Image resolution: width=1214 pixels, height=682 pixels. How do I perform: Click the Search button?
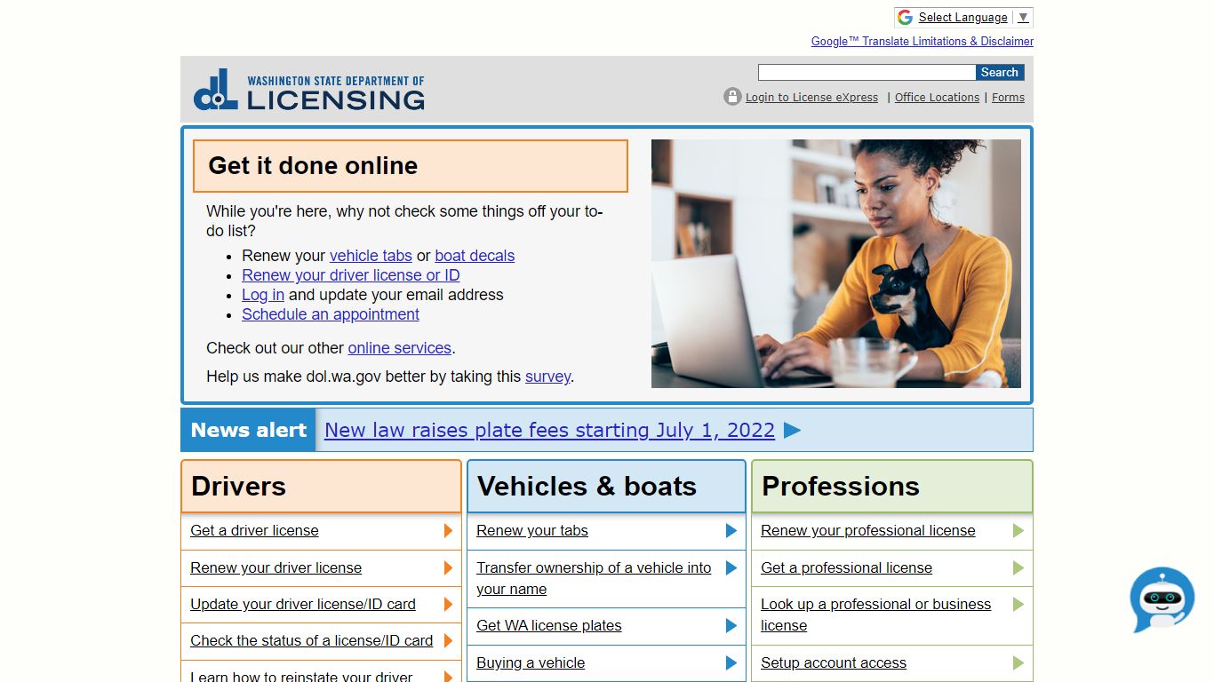(1000, 73)
